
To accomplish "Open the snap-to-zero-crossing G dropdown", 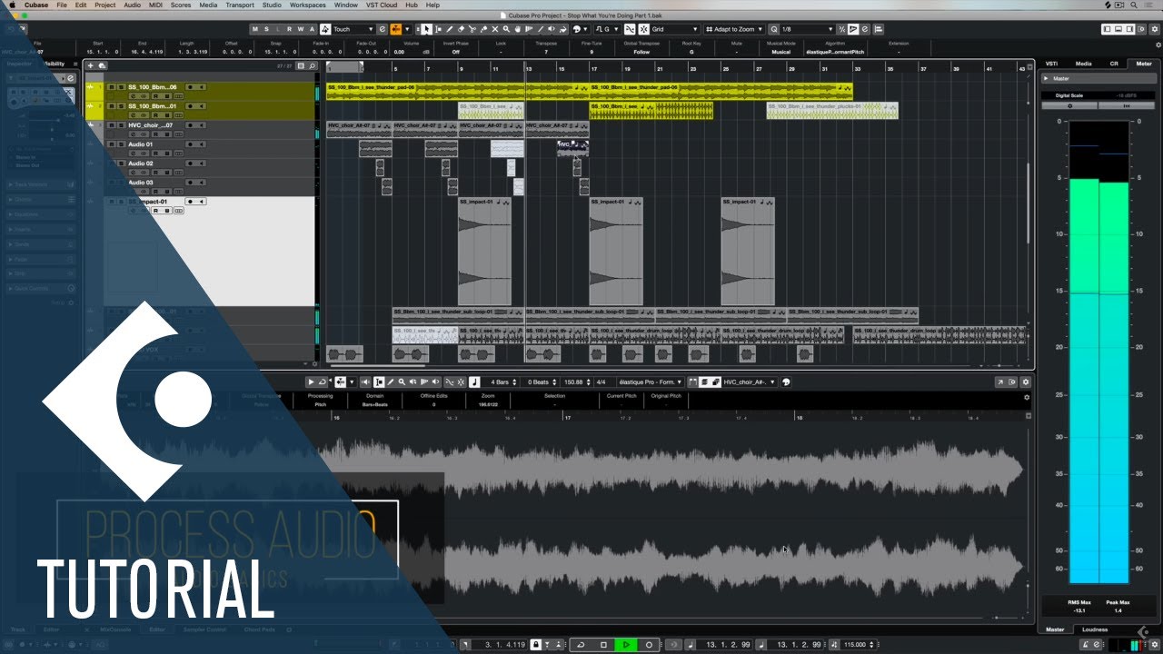I will (608, 29).
